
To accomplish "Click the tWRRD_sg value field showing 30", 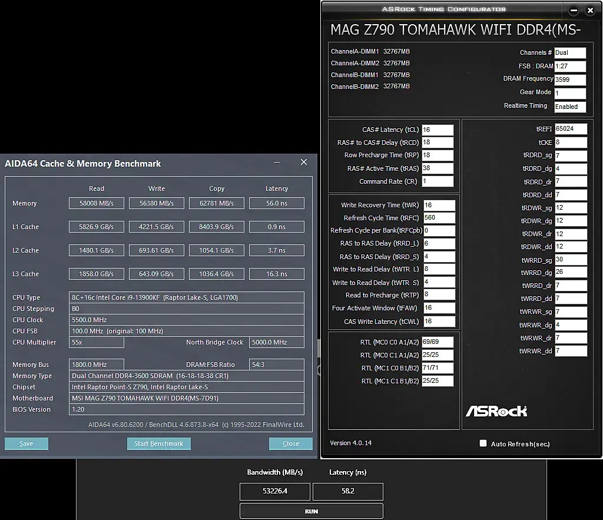I will (x=571, y=260).
